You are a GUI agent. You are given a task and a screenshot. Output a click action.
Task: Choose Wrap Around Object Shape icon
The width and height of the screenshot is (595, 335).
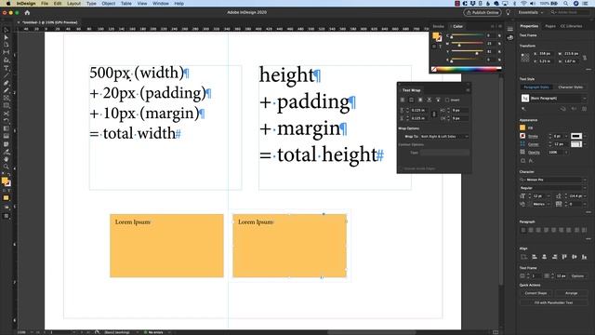point(420,100)
